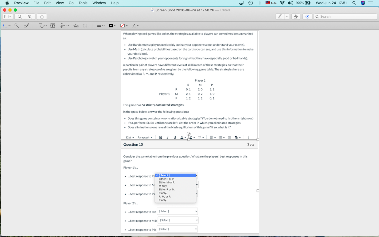The height and width of the screenshot is (237, 379).
Task: Choose 'M only' from the open dropdown
Action: point(163,186)
